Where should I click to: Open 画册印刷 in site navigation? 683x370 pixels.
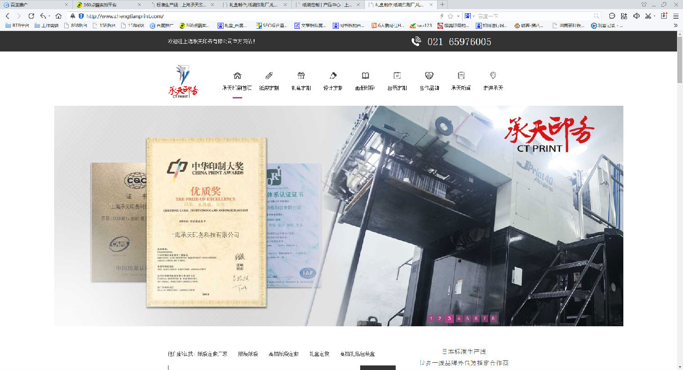coord(365,88)
